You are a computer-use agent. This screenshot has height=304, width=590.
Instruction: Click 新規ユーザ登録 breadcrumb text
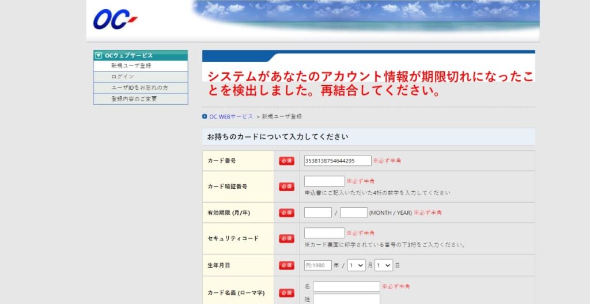[x=282, y=117]
